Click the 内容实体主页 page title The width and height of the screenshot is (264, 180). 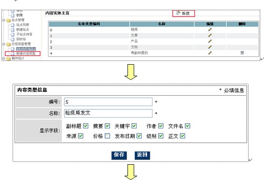(57, 13)
